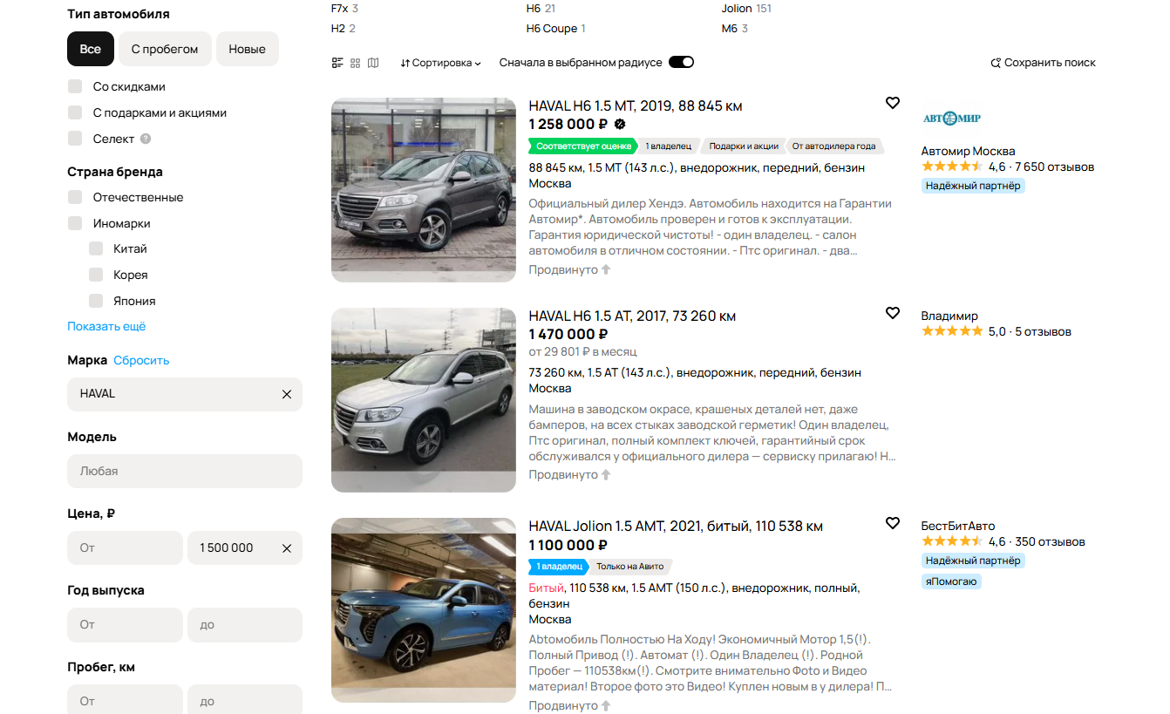Switch to С пробегом tab

click(x=165, y=49)
